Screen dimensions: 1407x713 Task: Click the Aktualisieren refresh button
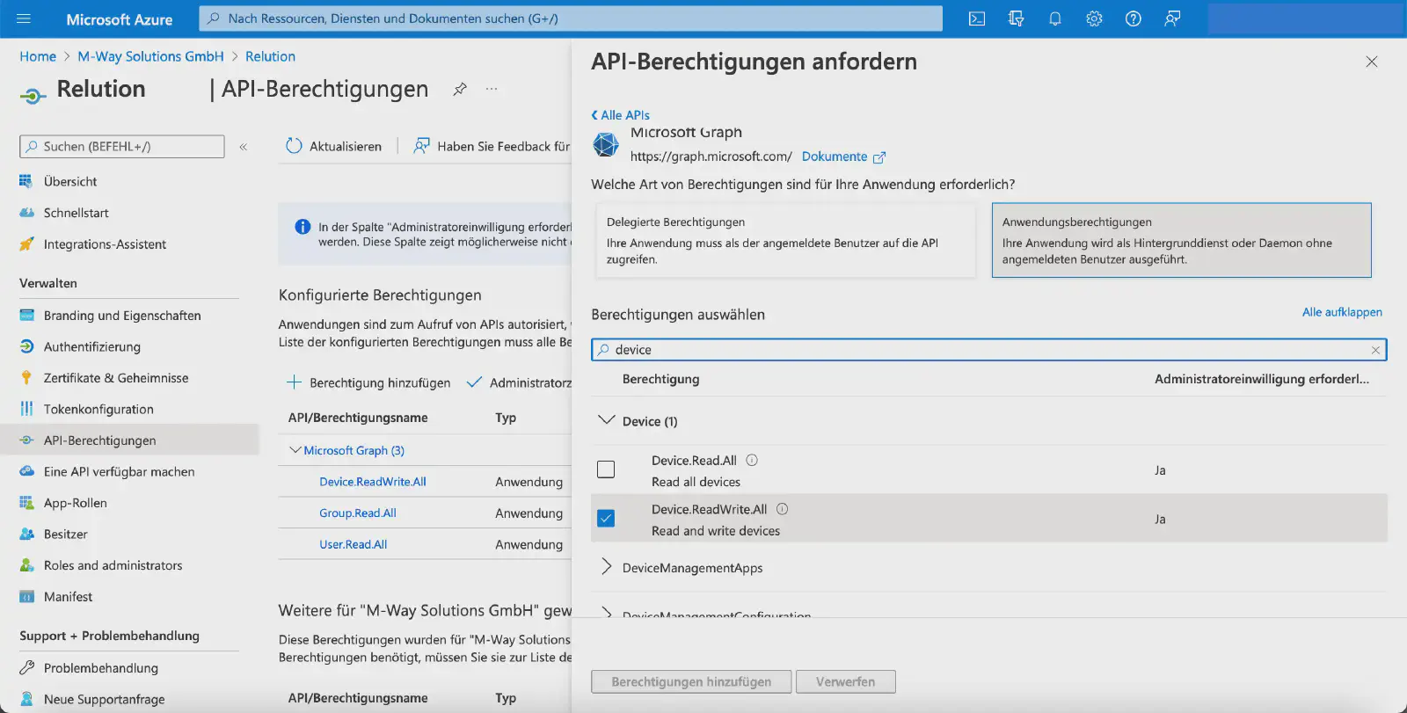[334, 146]
